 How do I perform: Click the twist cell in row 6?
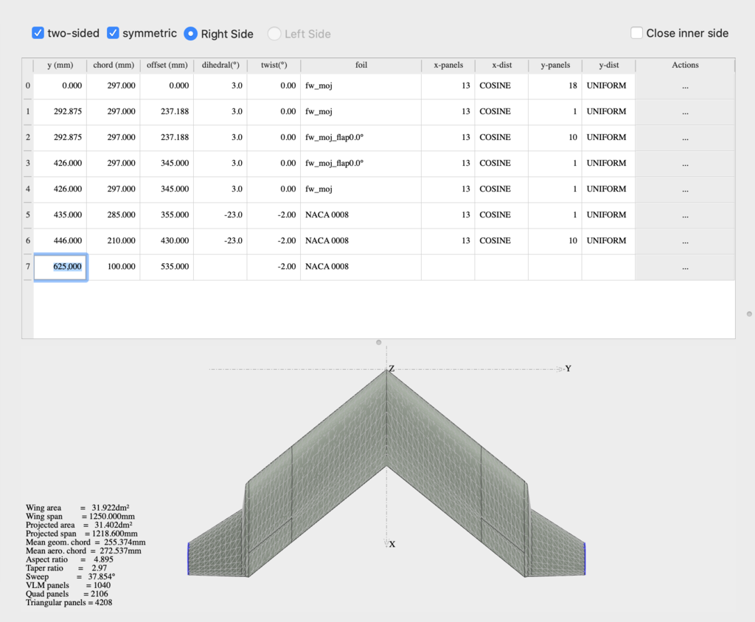(x=274, y=241)
